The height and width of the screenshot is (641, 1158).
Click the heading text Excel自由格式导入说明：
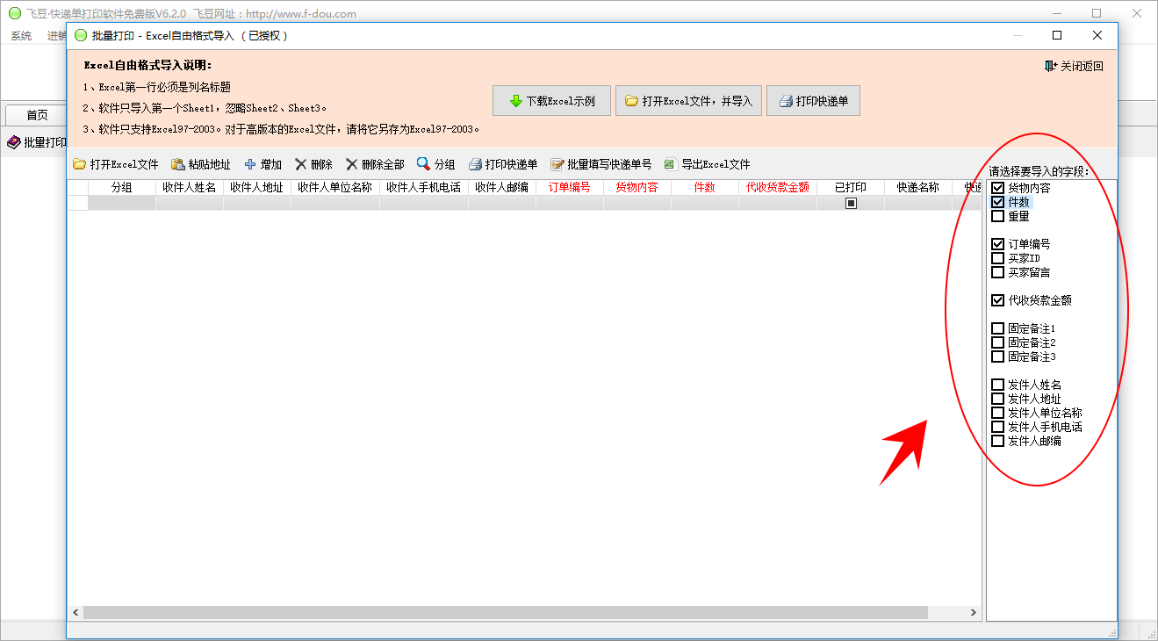click(147, 65)
